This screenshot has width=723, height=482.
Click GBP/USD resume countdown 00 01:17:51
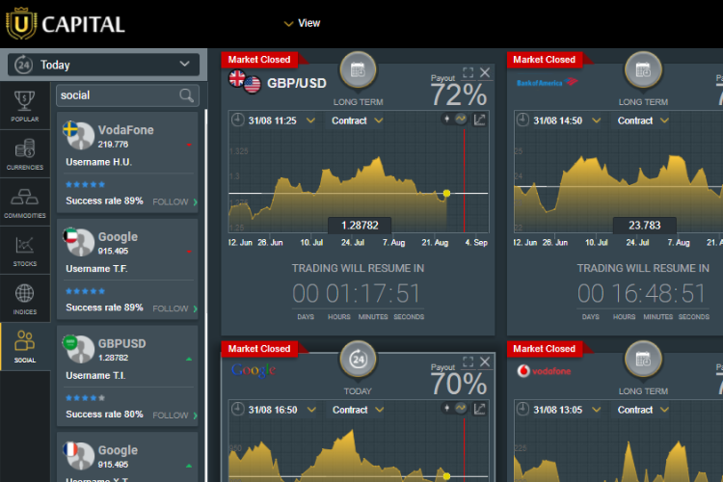[357, 293]
